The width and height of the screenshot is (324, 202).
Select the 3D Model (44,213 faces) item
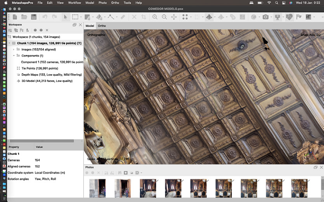coord(47,81)
